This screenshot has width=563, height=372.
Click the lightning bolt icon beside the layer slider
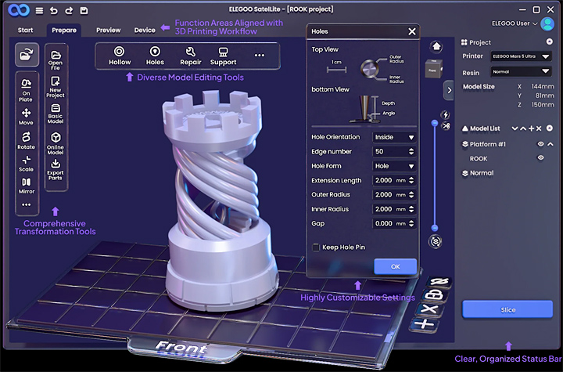pyautogui.click(x=445, y=115)
